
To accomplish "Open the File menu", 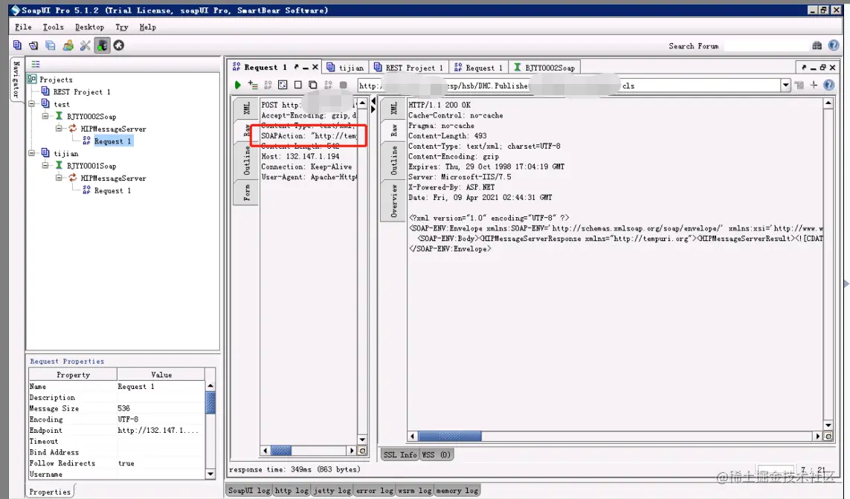I will coord(23,27).
